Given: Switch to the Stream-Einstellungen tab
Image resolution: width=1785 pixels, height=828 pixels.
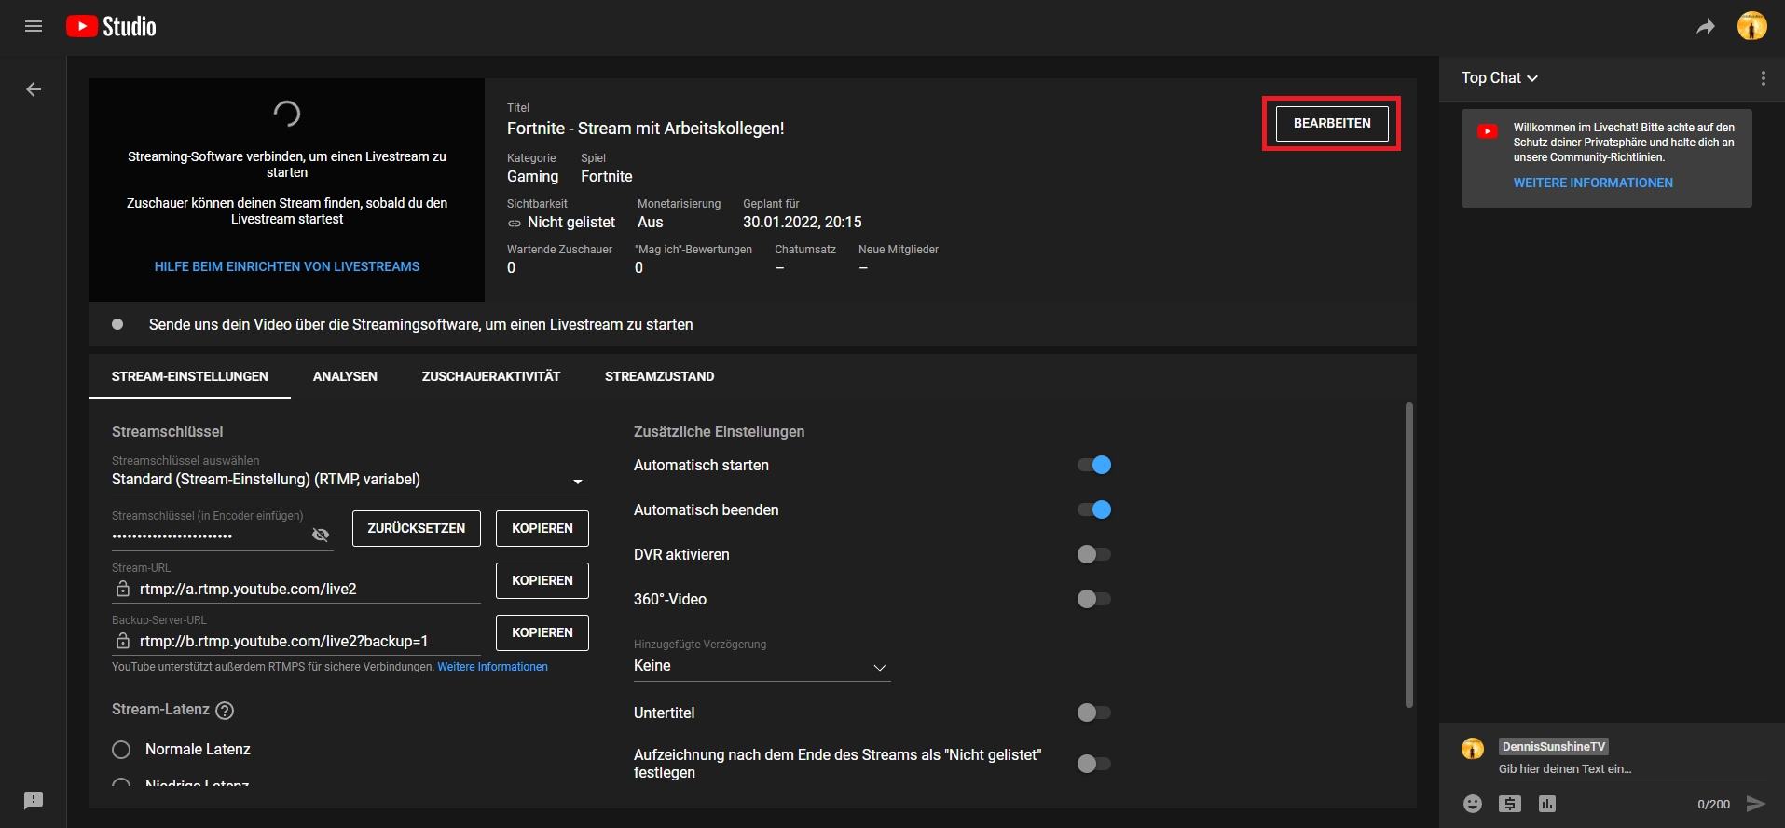Looking at the screenshot, I should (190, 376).
